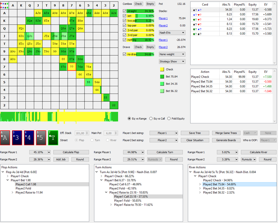Select the 22 hand cell

tap(114, 105)
